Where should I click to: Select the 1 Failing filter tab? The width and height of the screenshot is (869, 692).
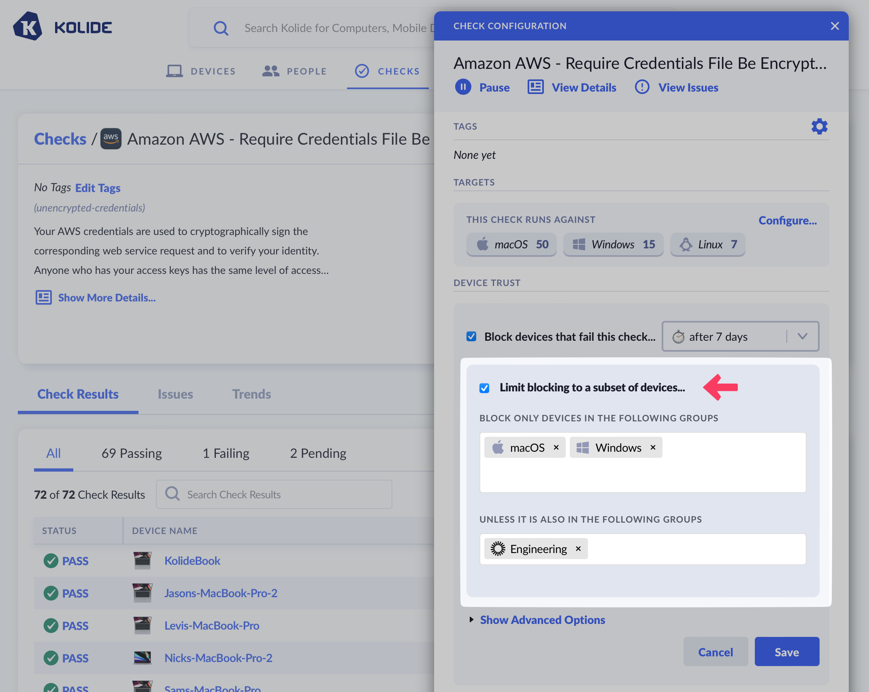tap(226, 453)
